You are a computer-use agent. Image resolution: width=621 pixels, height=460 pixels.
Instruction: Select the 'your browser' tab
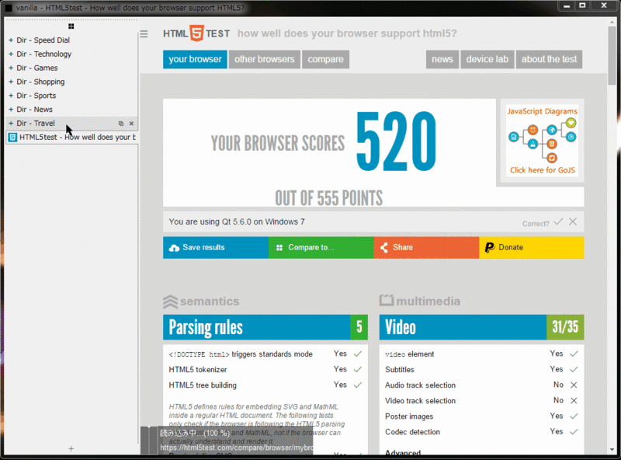click(196, 60)
